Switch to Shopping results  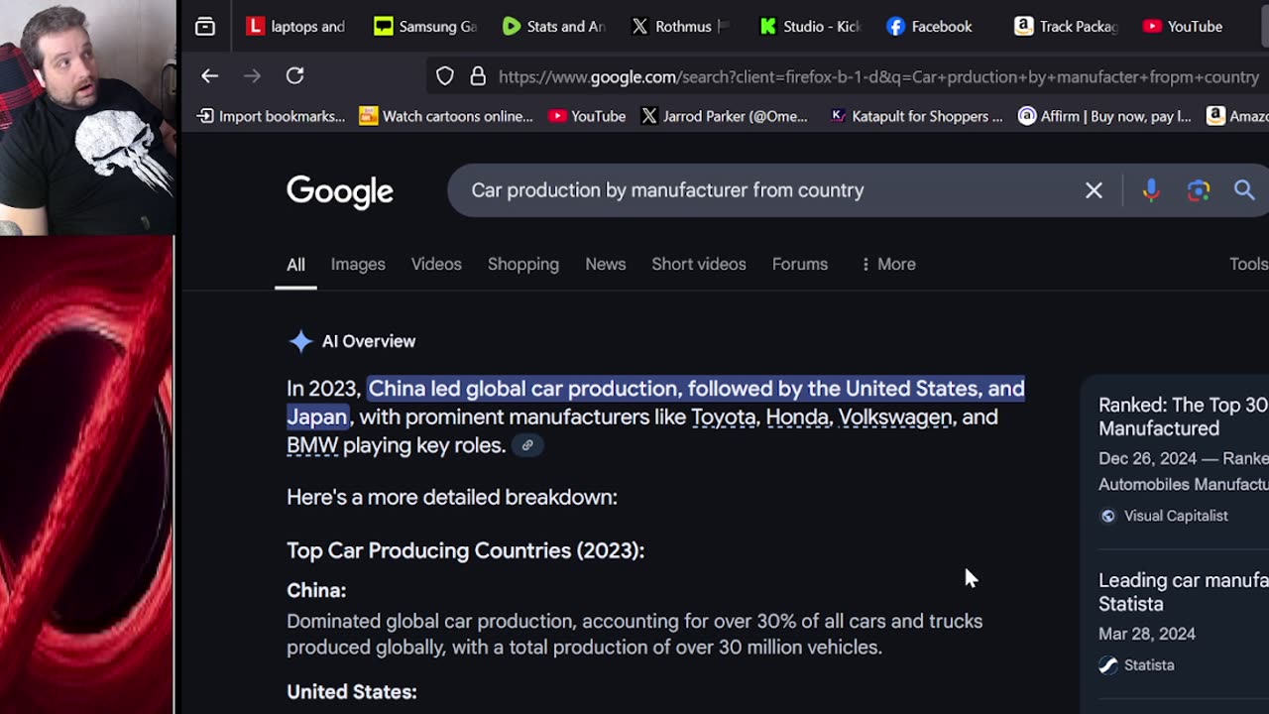523,265
